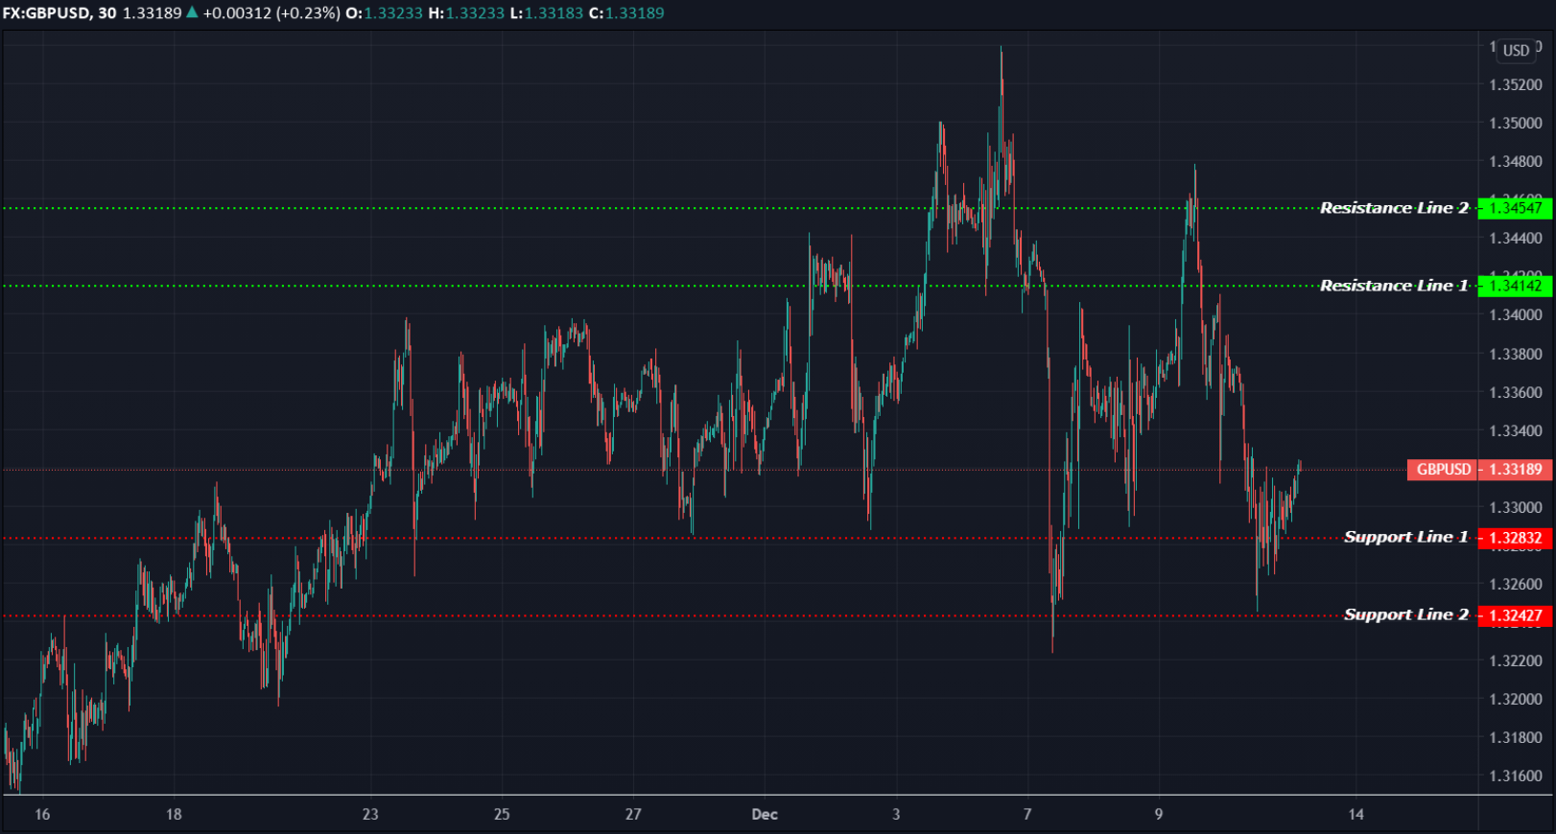
Task: Click the 1.34400 price axis label
Action: tap(1516, 238)
